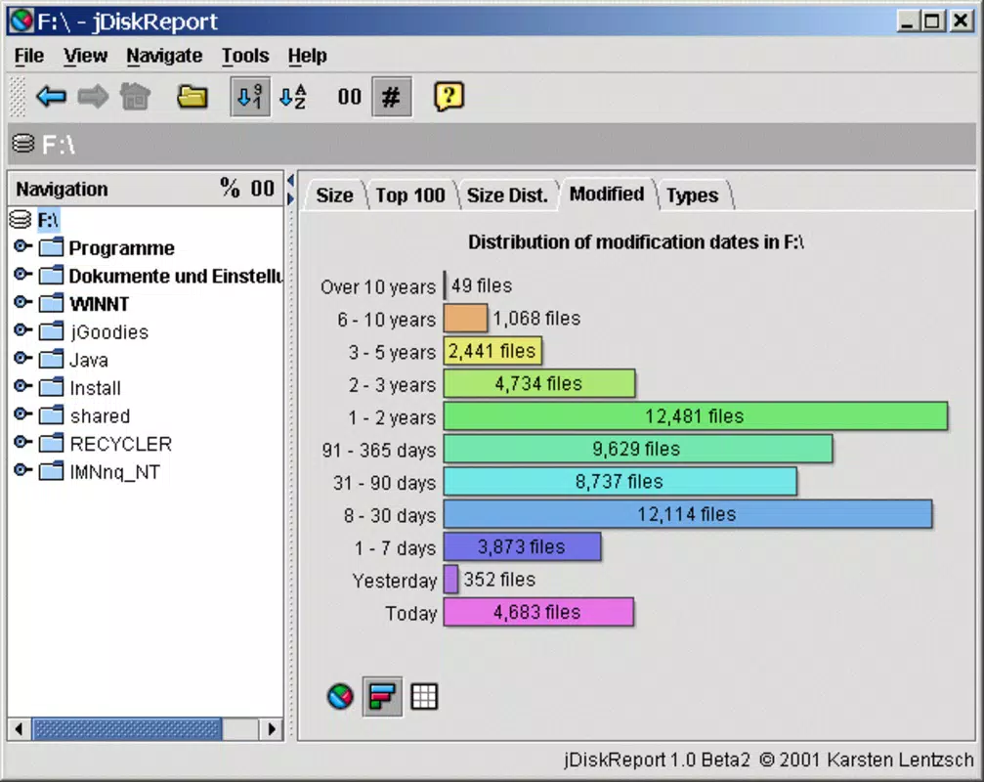Expand the Java folder node
The height and width of the screenshot is (782, 984).
(x=21, y=359)
